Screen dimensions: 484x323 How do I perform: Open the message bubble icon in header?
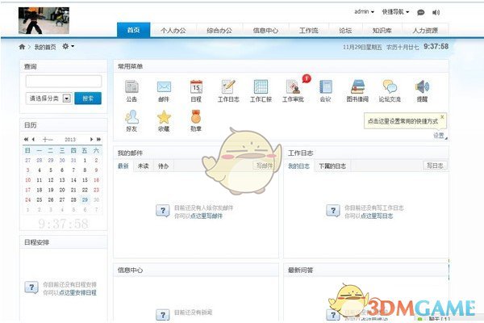(420, 12)
